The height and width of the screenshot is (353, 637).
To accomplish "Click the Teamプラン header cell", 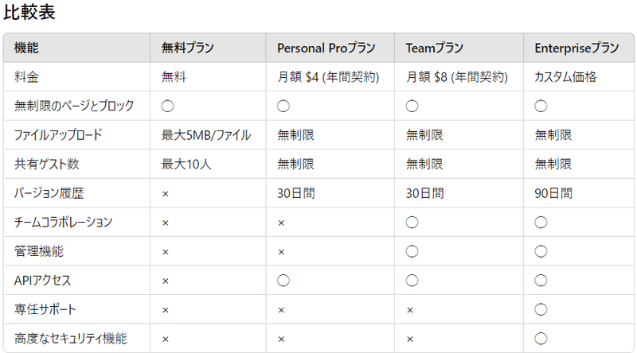I will click(x=459, y=48).
